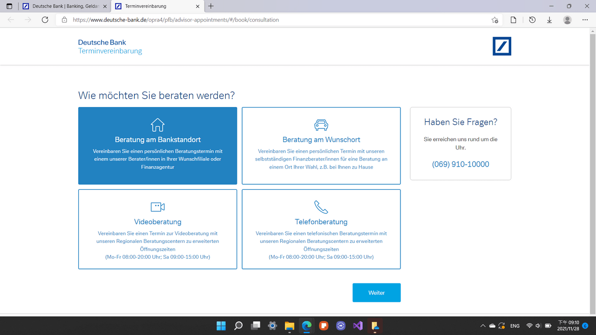Open Microsoft Edge taskbar icon
The width and height of the screenshot is (596, 335).
[306, 326]
